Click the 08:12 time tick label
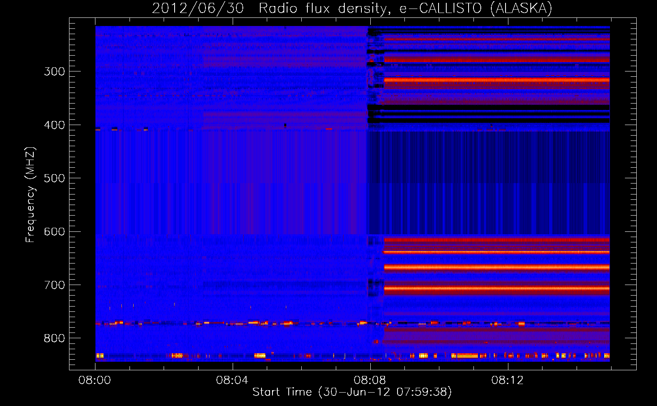The image size is (657, 406). tap(507, 380)
